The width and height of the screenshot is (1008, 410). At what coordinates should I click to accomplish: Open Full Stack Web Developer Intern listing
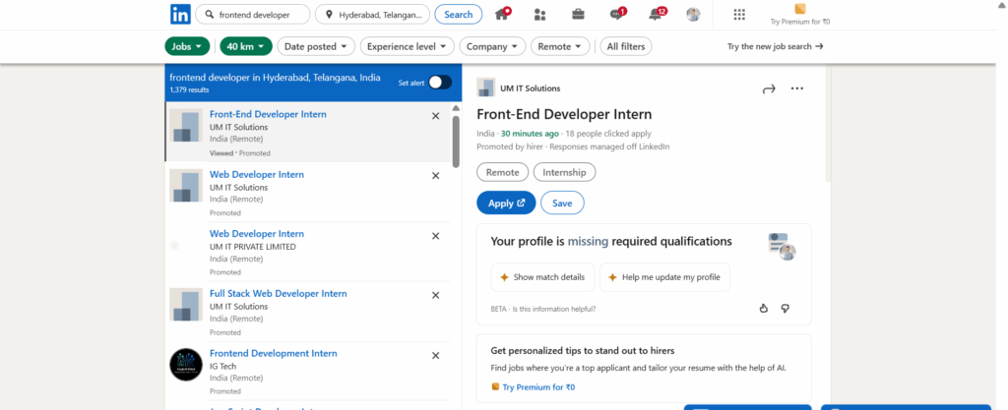click(279, 293)
